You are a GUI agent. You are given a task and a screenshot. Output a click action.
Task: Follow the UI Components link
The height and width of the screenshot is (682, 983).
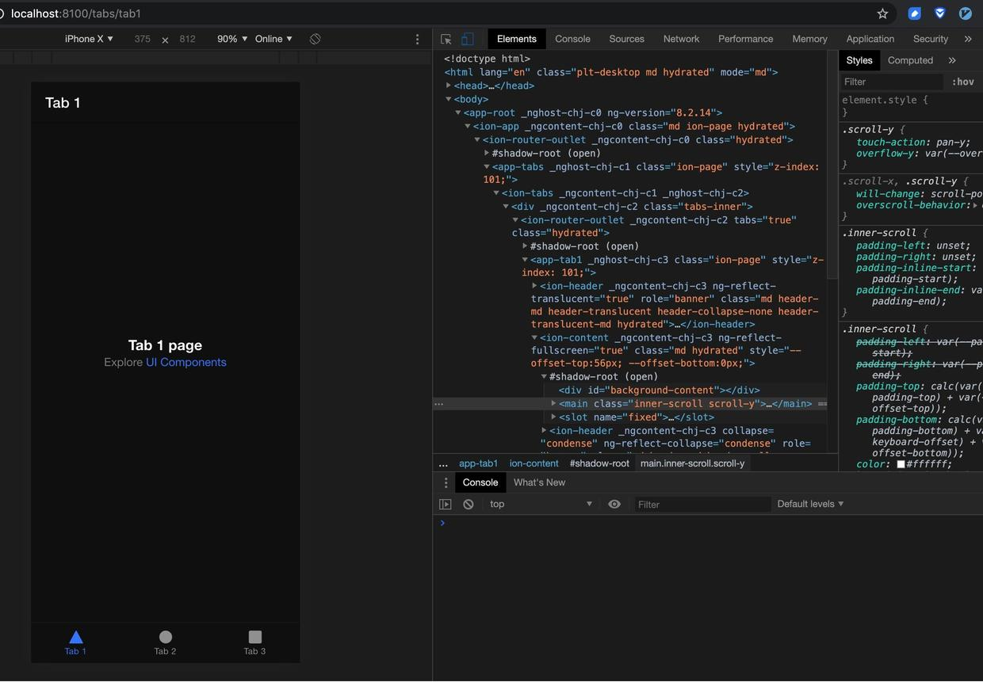coord(186,362)
